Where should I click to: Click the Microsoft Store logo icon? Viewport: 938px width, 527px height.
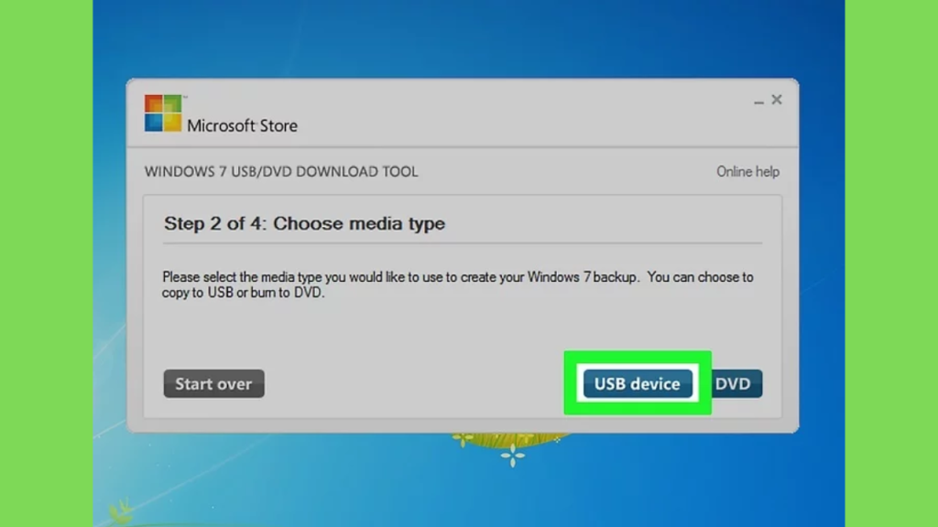[163, 113]
